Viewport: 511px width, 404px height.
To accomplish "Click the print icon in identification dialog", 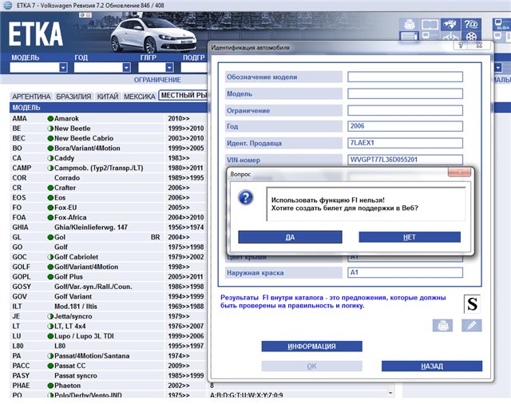I will click(x=442, y=326).
